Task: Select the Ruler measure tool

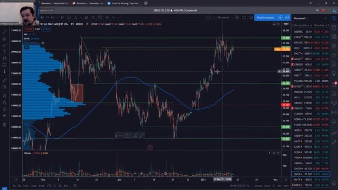Action: pyautogui.click(x=4, y=80)
